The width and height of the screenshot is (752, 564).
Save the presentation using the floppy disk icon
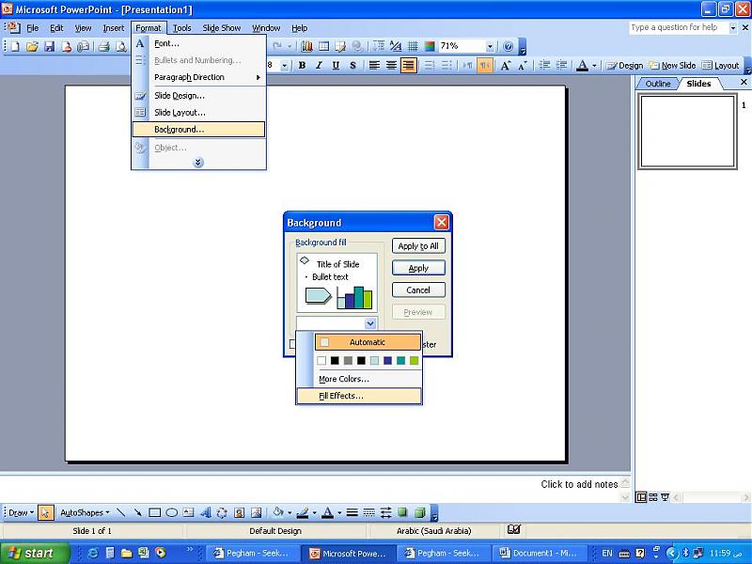click(x=50, y=46)
